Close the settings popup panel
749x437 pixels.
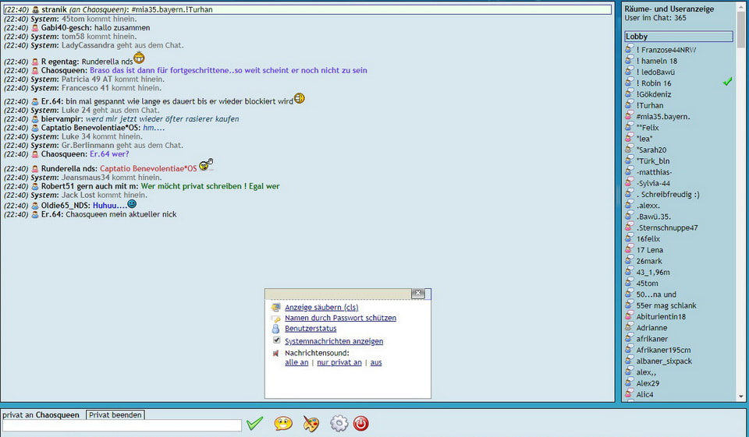click(418, 294)
